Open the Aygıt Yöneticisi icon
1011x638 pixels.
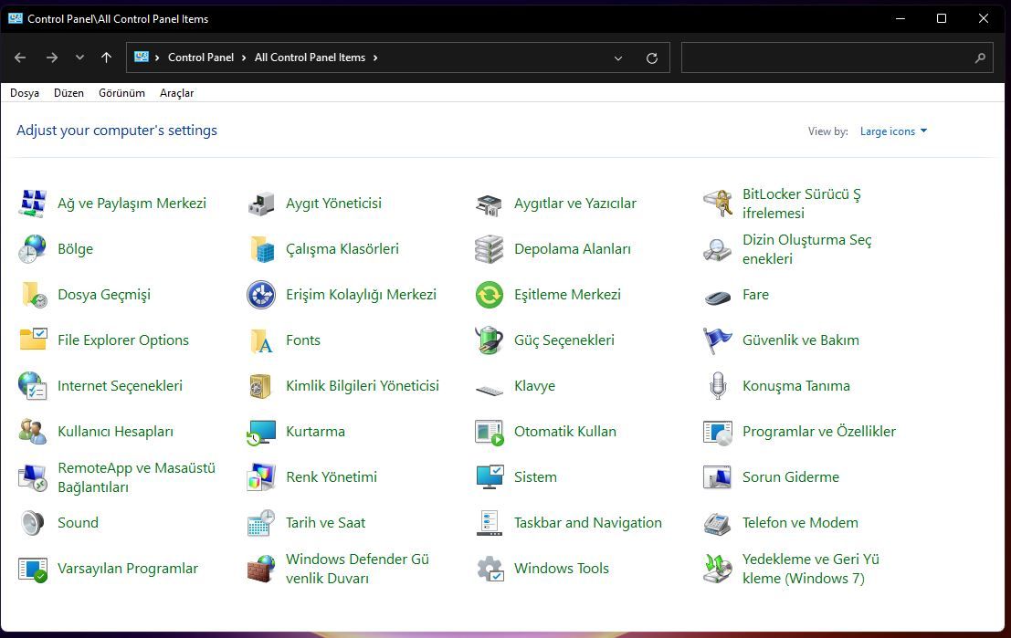click(261, 204)
